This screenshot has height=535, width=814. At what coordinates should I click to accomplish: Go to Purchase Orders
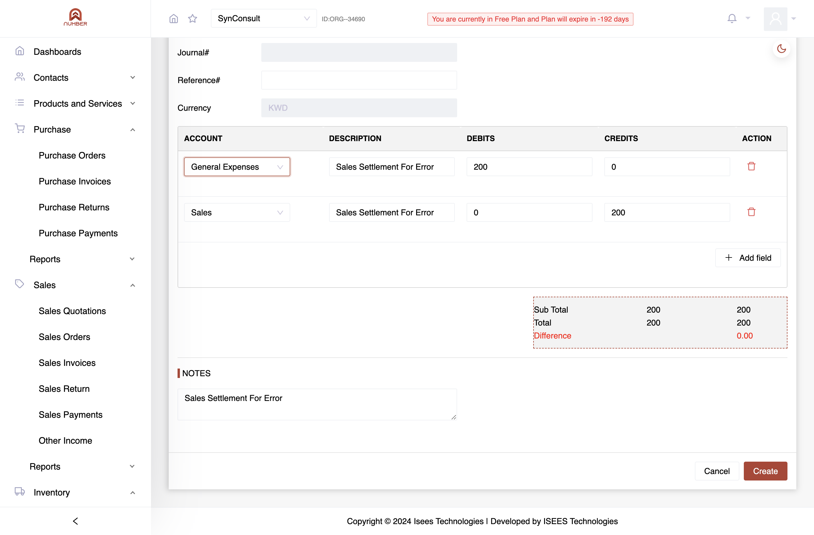(72, 156)
